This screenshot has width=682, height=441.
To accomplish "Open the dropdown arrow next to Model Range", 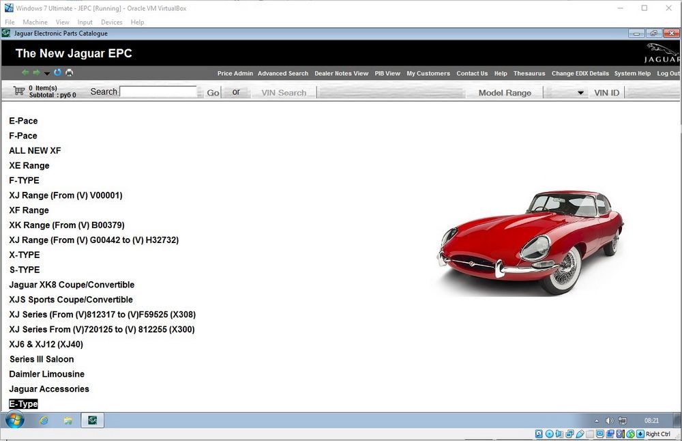I will click(x=580, y=93).
